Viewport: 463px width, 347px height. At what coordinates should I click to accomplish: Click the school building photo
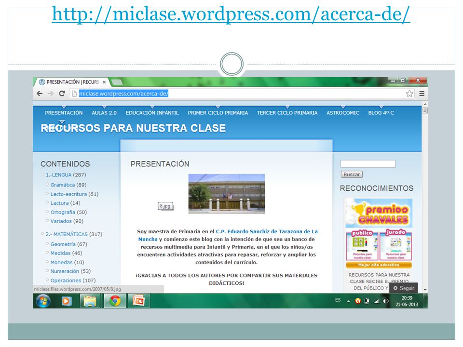(227, 194)
